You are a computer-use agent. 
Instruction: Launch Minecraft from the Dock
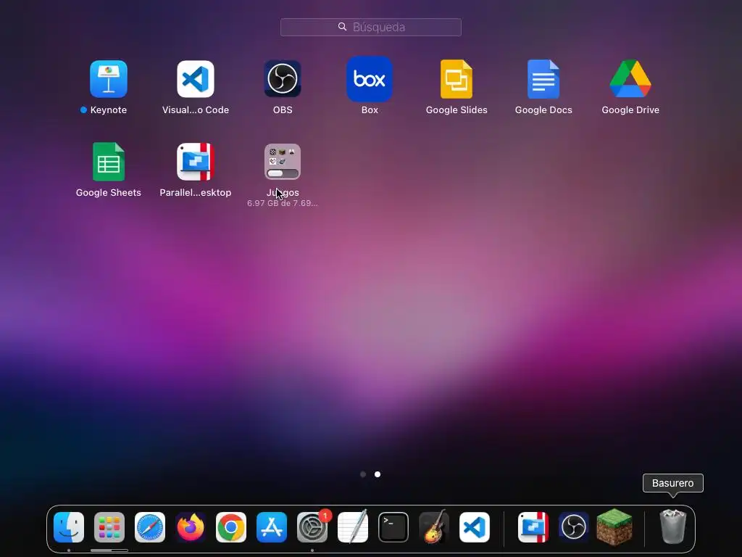point(614,527)
